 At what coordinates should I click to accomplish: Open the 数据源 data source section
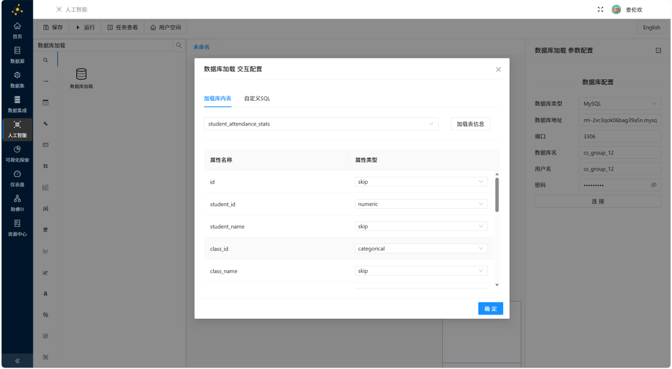click(17, 55)
